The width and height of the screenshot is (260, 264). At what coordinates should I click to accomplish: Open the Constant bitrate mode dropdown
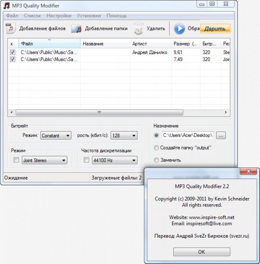pos(56,136)
